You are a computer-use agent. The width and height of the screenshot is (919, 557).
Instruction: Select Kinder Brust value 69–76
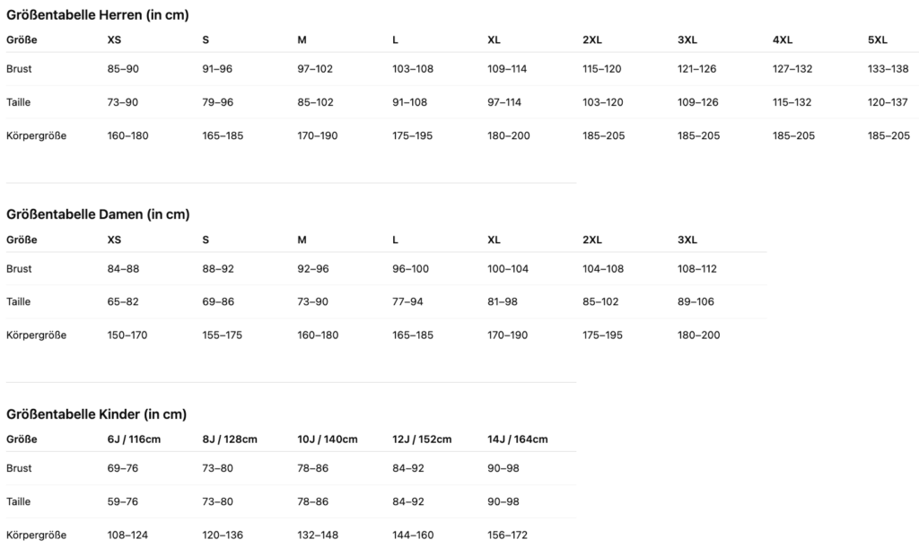pyautogui.click(x=122, y=468)
